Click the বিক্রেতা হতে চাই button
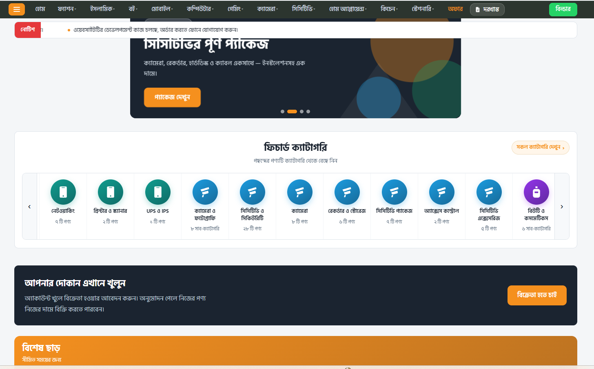Viewport: 594px width, 369px height. (x=537, y=295)
